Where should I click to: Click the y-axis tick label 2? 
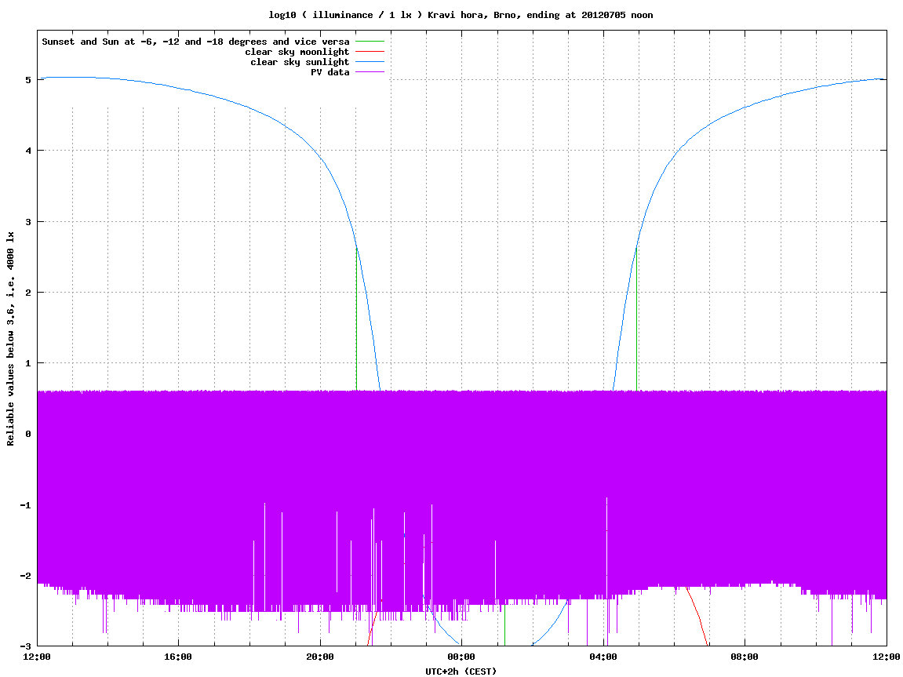(x=27, y=293)
